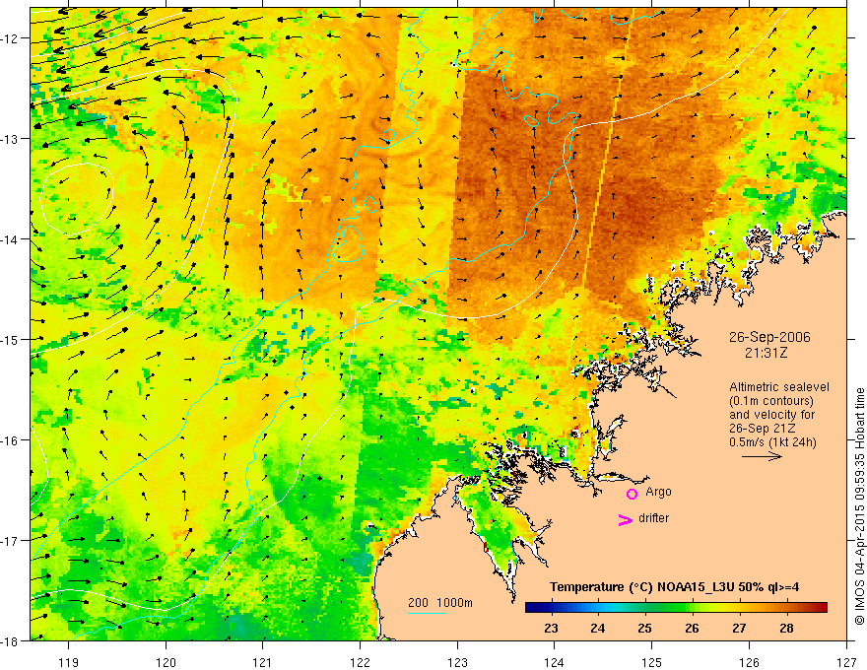The image size is (867, 670).
Task: Click the longitude '120' axis label
Action: 166,662
